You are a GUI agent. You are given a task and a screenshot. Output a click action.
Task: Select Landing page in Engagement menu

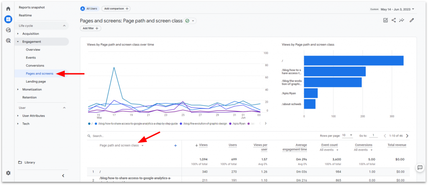pyautogui.click(x=36, y=81)
